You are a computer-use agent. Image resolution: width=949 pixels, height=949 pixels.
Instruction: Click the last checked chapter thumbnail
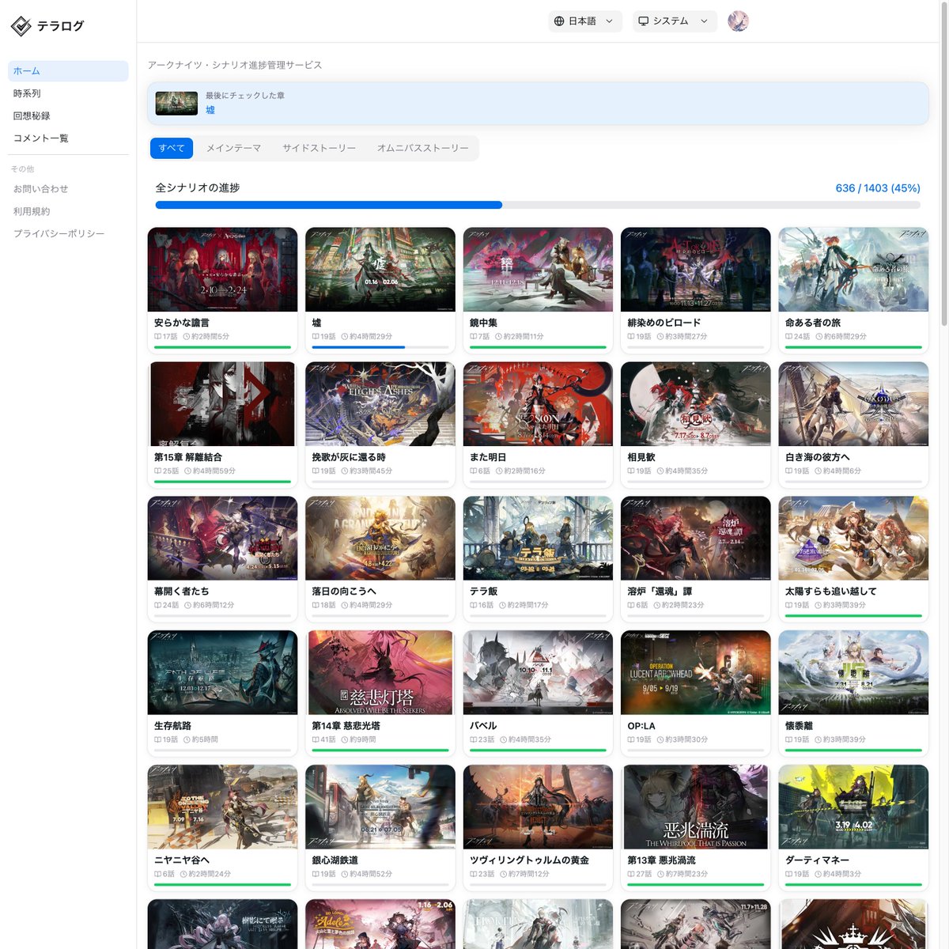click(176, 103)
